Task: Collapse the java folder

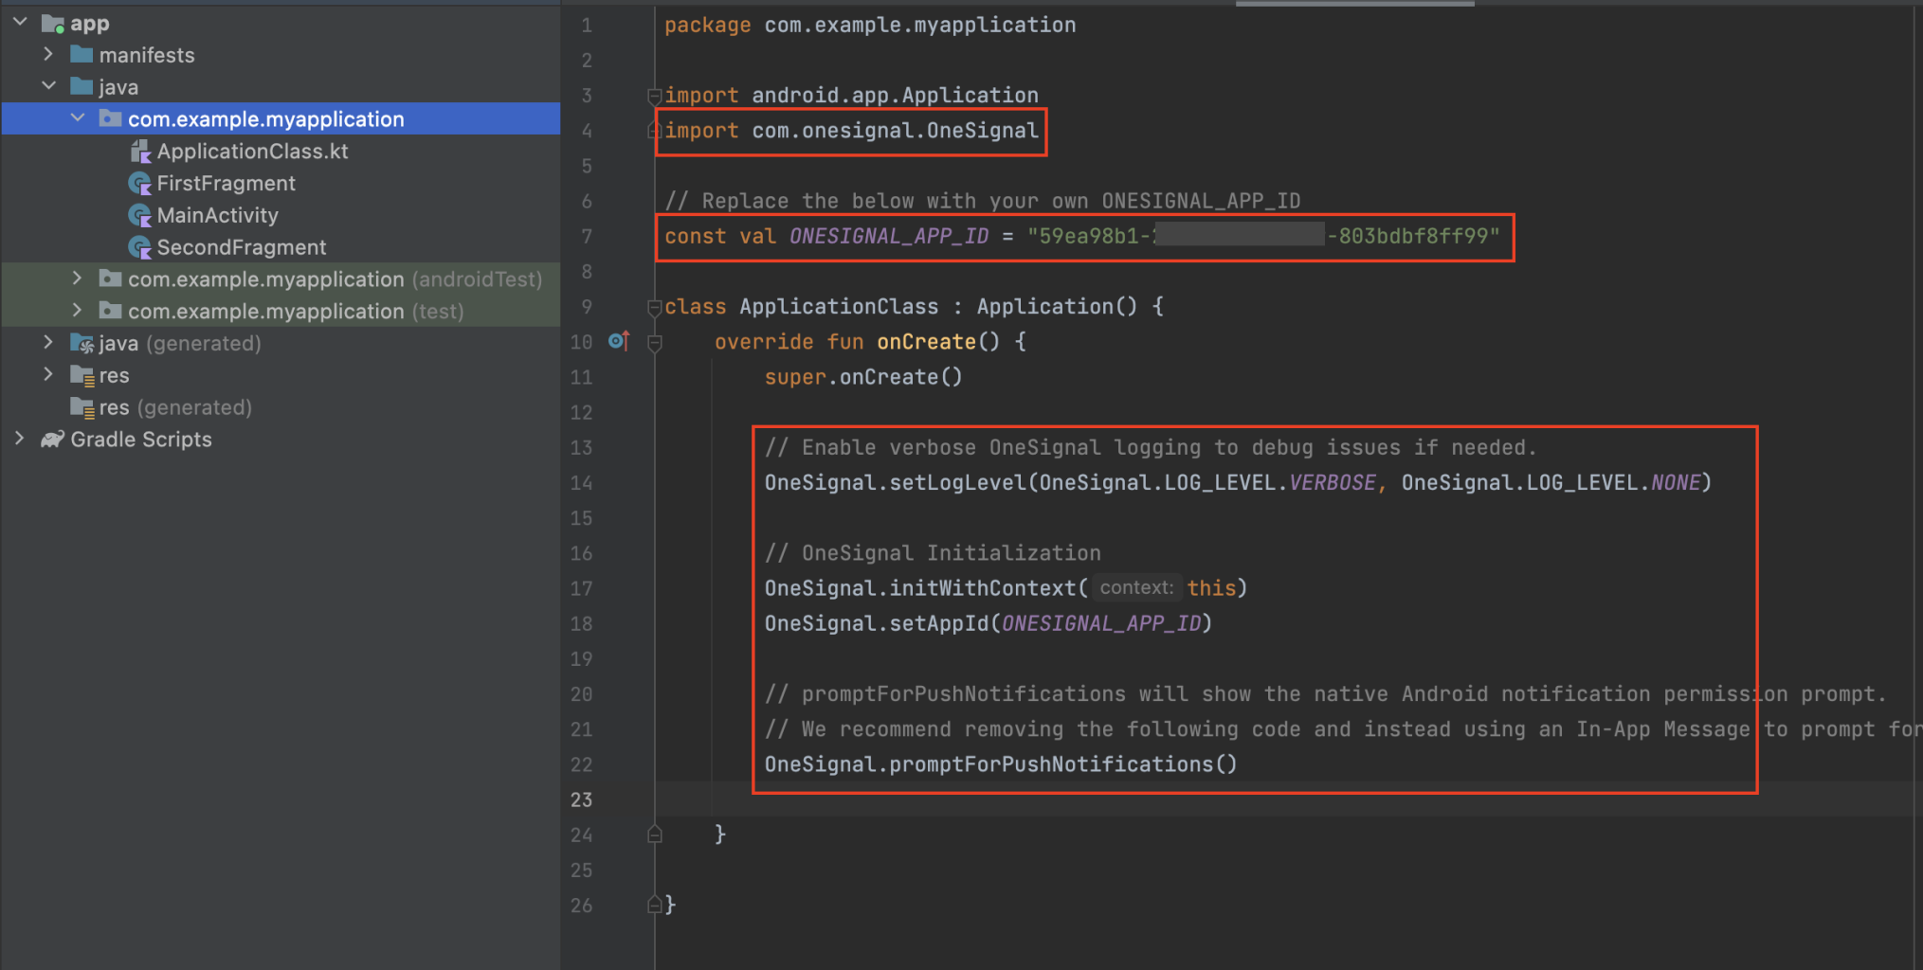Action: point(48,86)
